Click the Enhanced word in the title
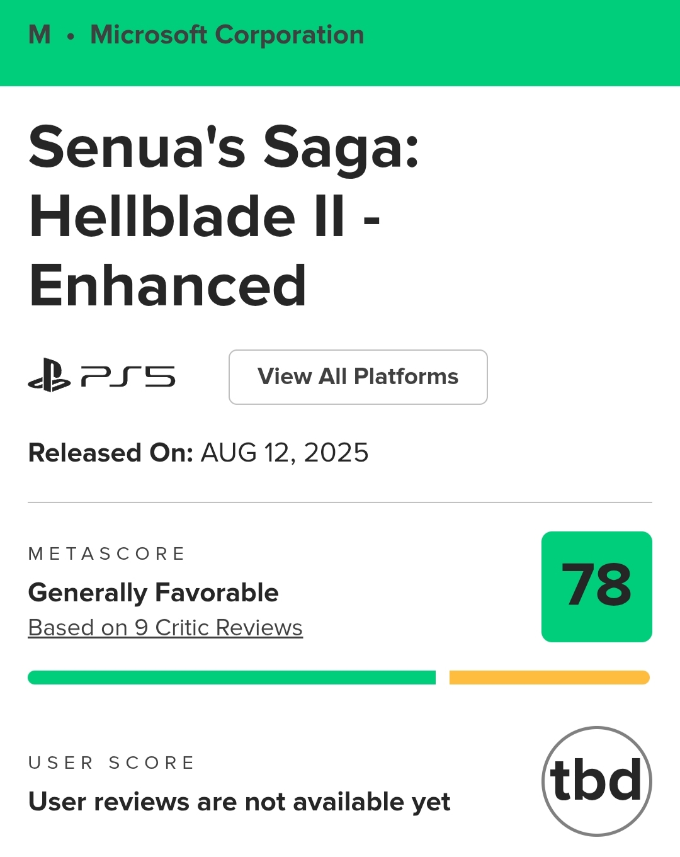Viewport: 680px width, 857px height. 167,286
